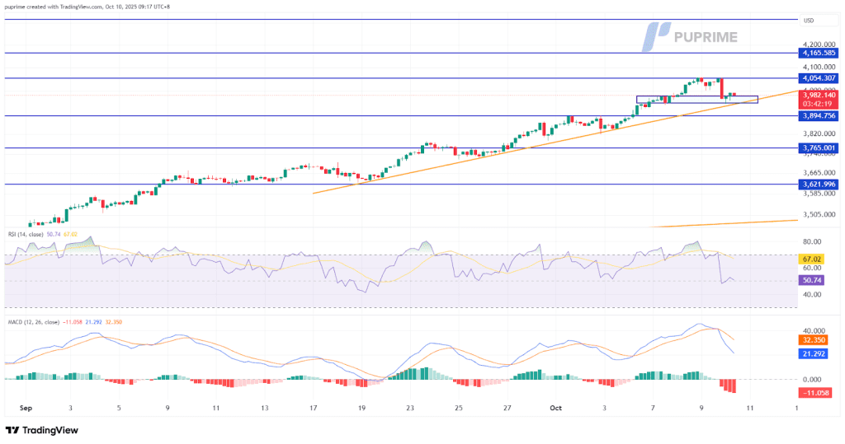
Task: Select the 3,894.756 support level label
Action: pos(818,116)
